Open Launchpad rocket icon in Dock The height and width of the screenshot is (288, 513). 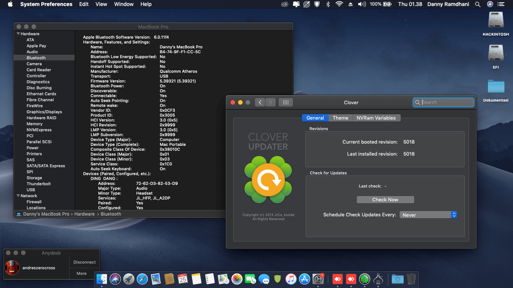tap(129, 279)
